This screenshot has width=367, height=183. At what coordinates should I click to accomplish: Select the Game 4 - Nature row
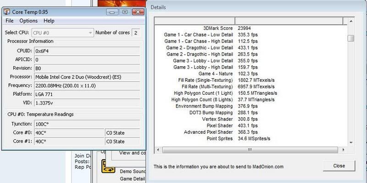coord(251,74)
